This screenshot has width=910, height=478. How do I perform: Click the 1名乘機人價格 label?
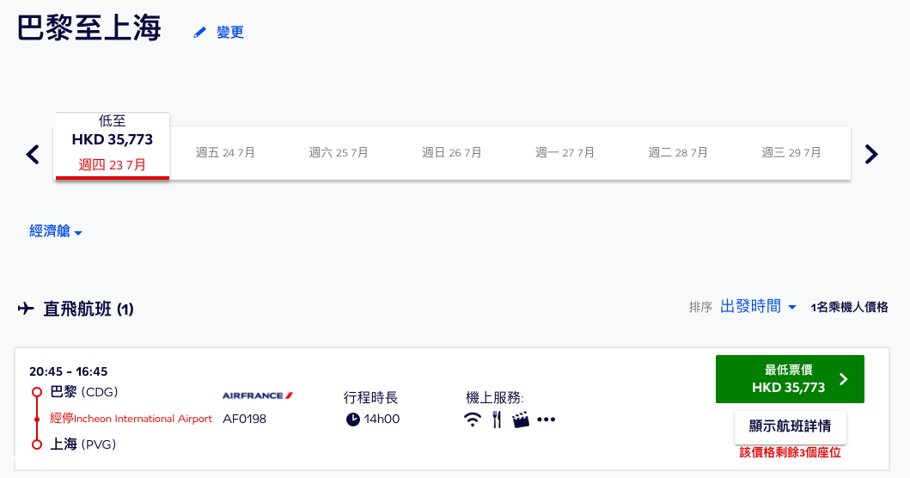pyautogui.click(x=849, y=307)
